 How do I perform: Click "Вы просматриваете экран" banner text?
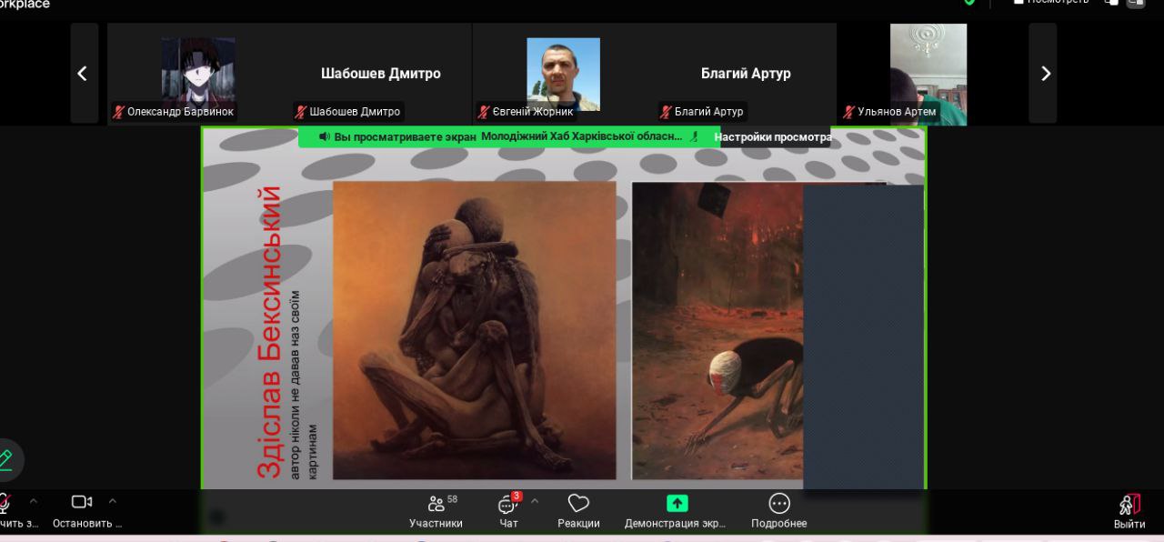[405, 136]
